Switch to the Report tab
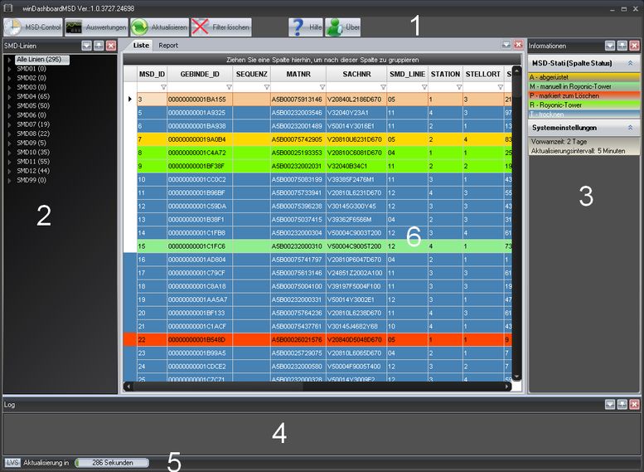644x472 pixels. click(168, 46)
